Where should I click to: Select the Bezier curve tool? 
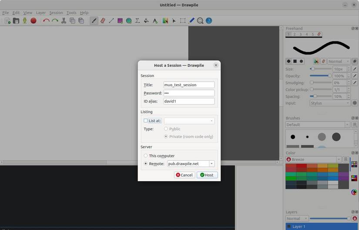click(x=138, y=20)
